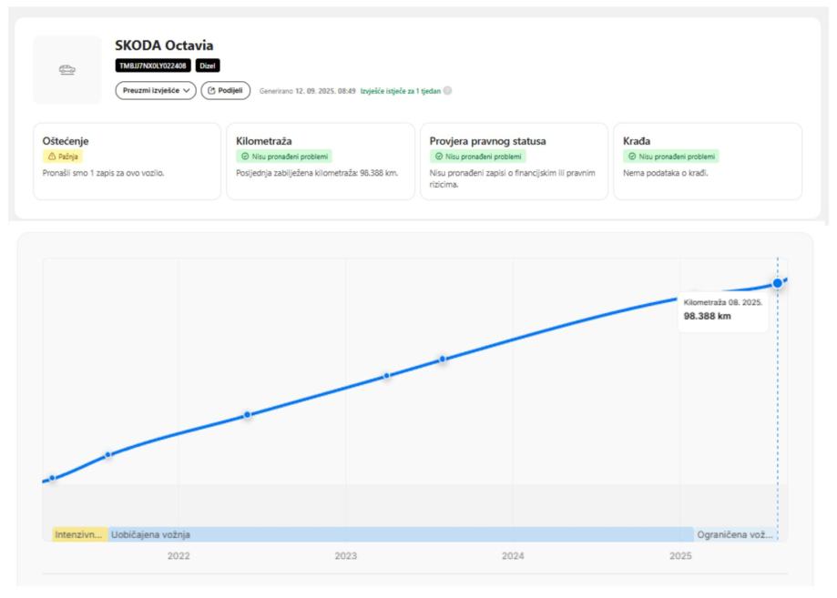The image size is (837, 598).
Task: Open the Oštećenje card heading
Action: [66, 140]
